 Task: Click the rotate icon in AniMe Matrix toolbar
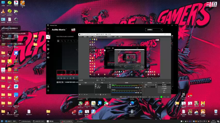point(68,41)
